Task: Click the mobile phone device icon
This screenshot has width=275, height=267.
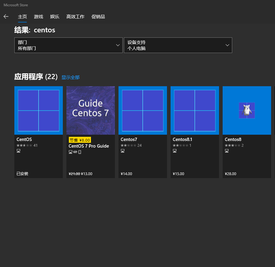Action: click(80, 152)
